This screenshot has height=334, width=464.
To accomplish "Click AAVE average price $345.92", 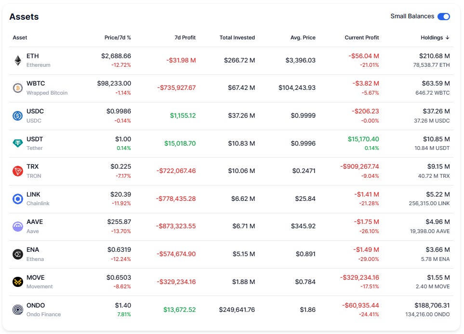I will (x=303, y=226).
